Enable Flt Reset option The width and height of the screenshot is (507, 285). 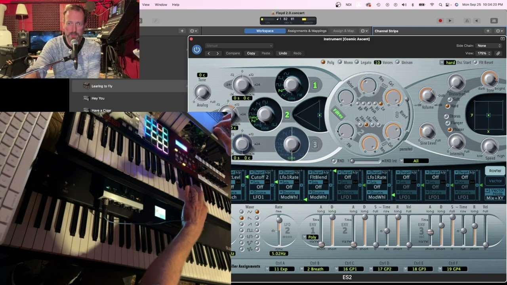coord(475,63)
